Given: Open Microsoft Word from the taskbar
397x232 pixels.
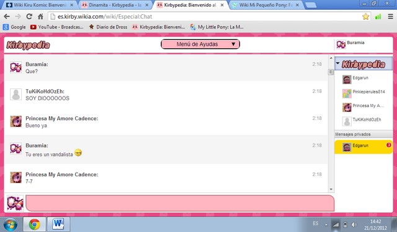Looking at the screenshot, I should tap(58, 224).
